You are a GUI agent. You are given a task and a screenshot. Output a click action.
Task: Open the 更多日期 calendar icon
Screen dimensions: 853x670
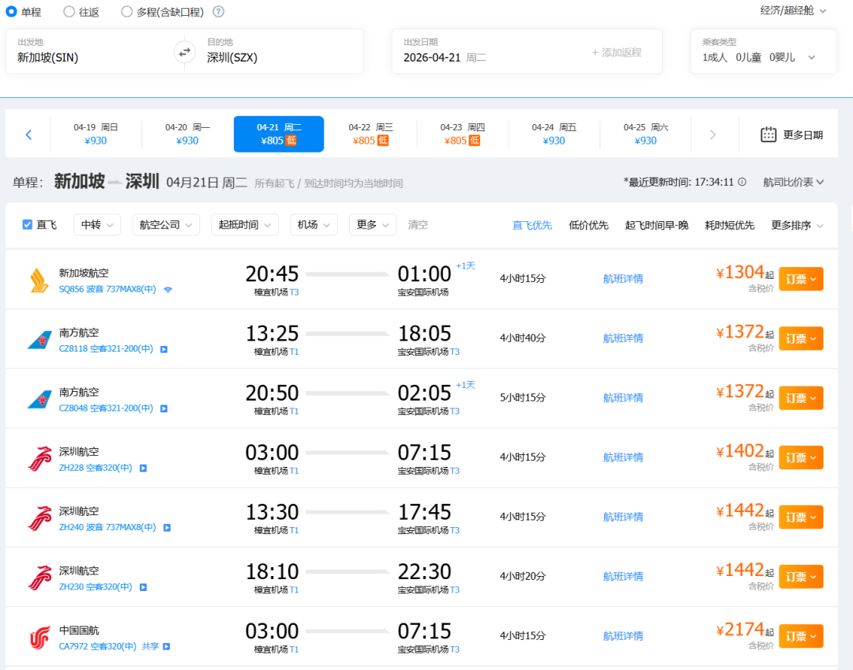tap(768, 134)
